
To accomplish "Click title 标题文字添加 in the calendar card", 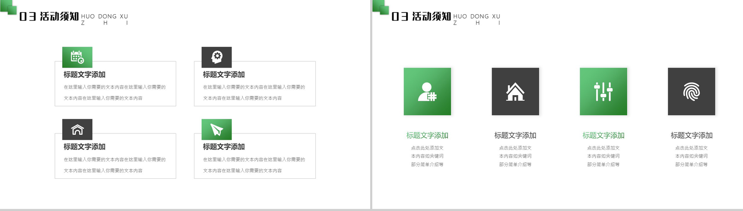I will coord(85,74).
